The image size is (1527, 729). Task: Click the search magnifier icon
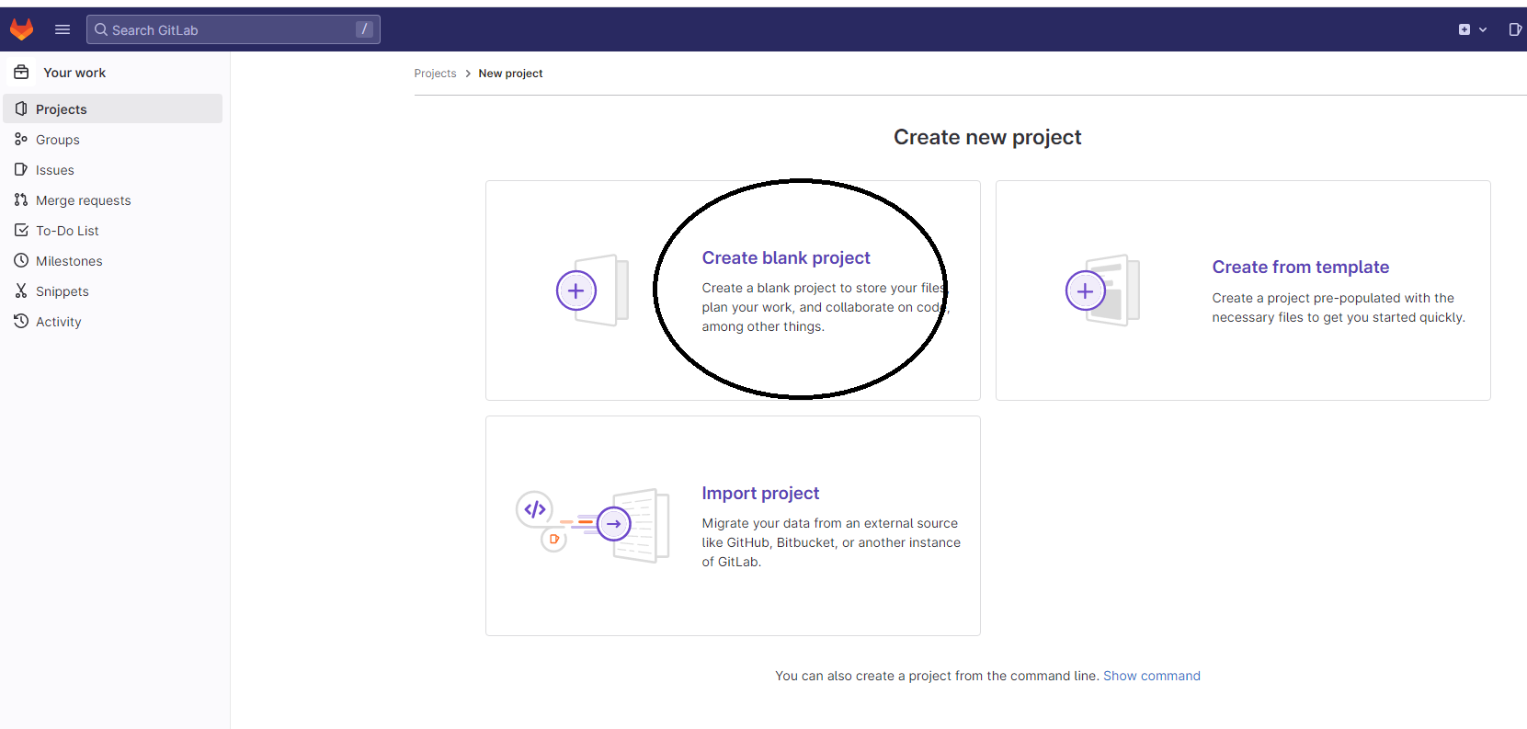101,29
